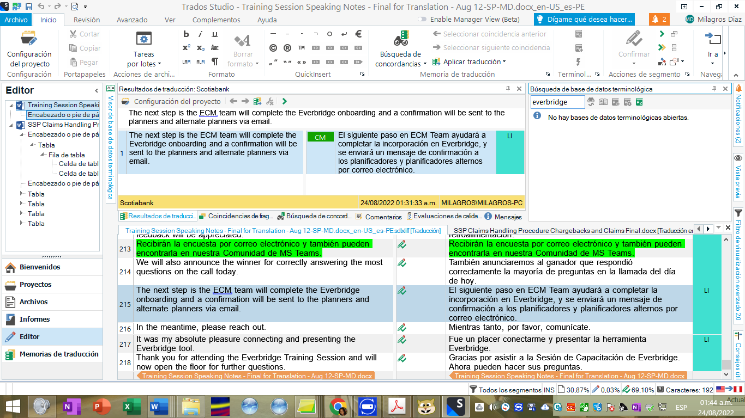Apply bold formatting in Formato group
Image resolution: width=745 pixels, height=418 pixels.
pyautogui.click(x=186, y=34)
